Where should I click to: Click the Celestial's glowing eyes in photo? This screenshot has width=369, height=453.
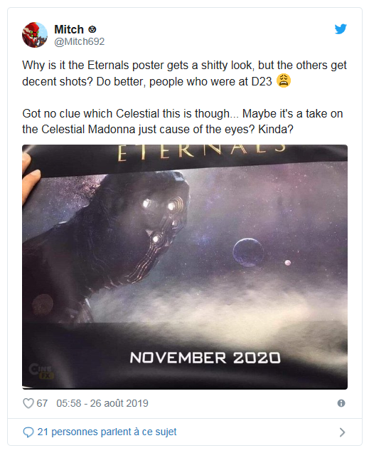[x=159, y=205]
